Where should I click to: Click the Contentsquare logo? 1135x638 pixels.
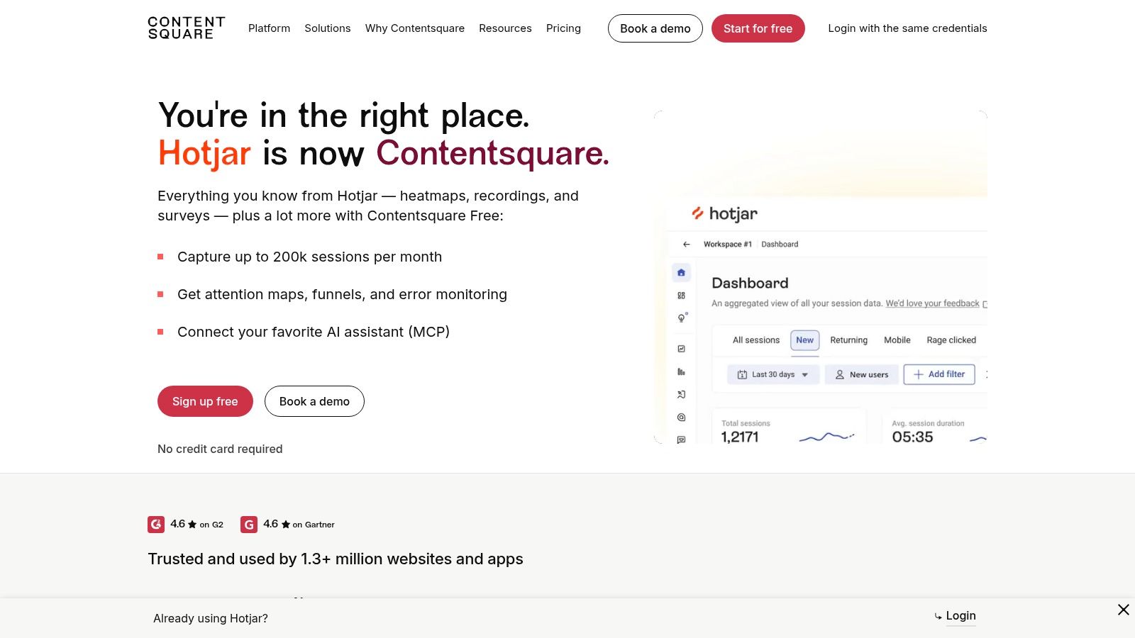pos(187,28)
